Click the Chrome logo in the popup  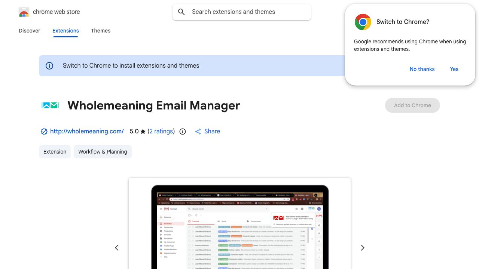pyautogui.click(x=363, y=22)
